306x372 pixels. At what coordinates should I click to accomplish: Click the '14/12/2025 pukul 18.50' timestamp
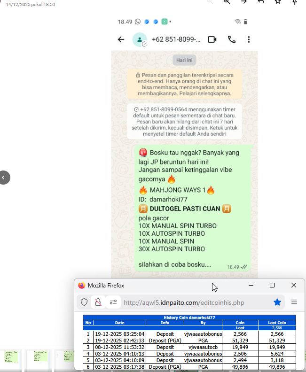[31, 5]
